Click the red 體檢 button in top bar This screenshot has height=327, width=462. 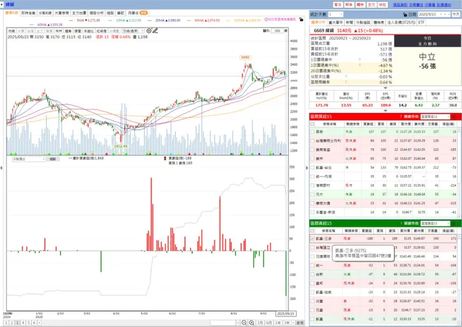click(x=360, y=5)
